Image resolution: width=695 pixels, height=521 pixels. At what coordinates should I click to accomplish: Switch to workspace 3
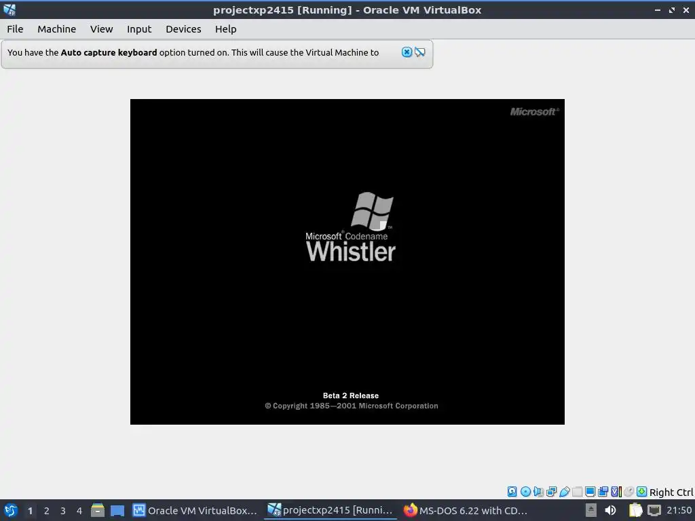pos(63,511)
